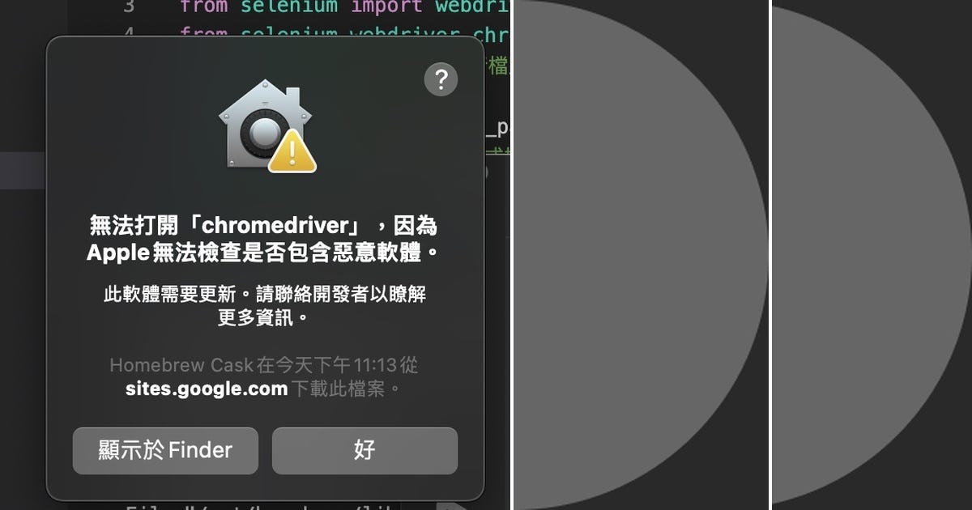Place cursor on 'from selenium import' code line
The width and height of the screenshot is (972, 510).
click(x=344, y=7)
